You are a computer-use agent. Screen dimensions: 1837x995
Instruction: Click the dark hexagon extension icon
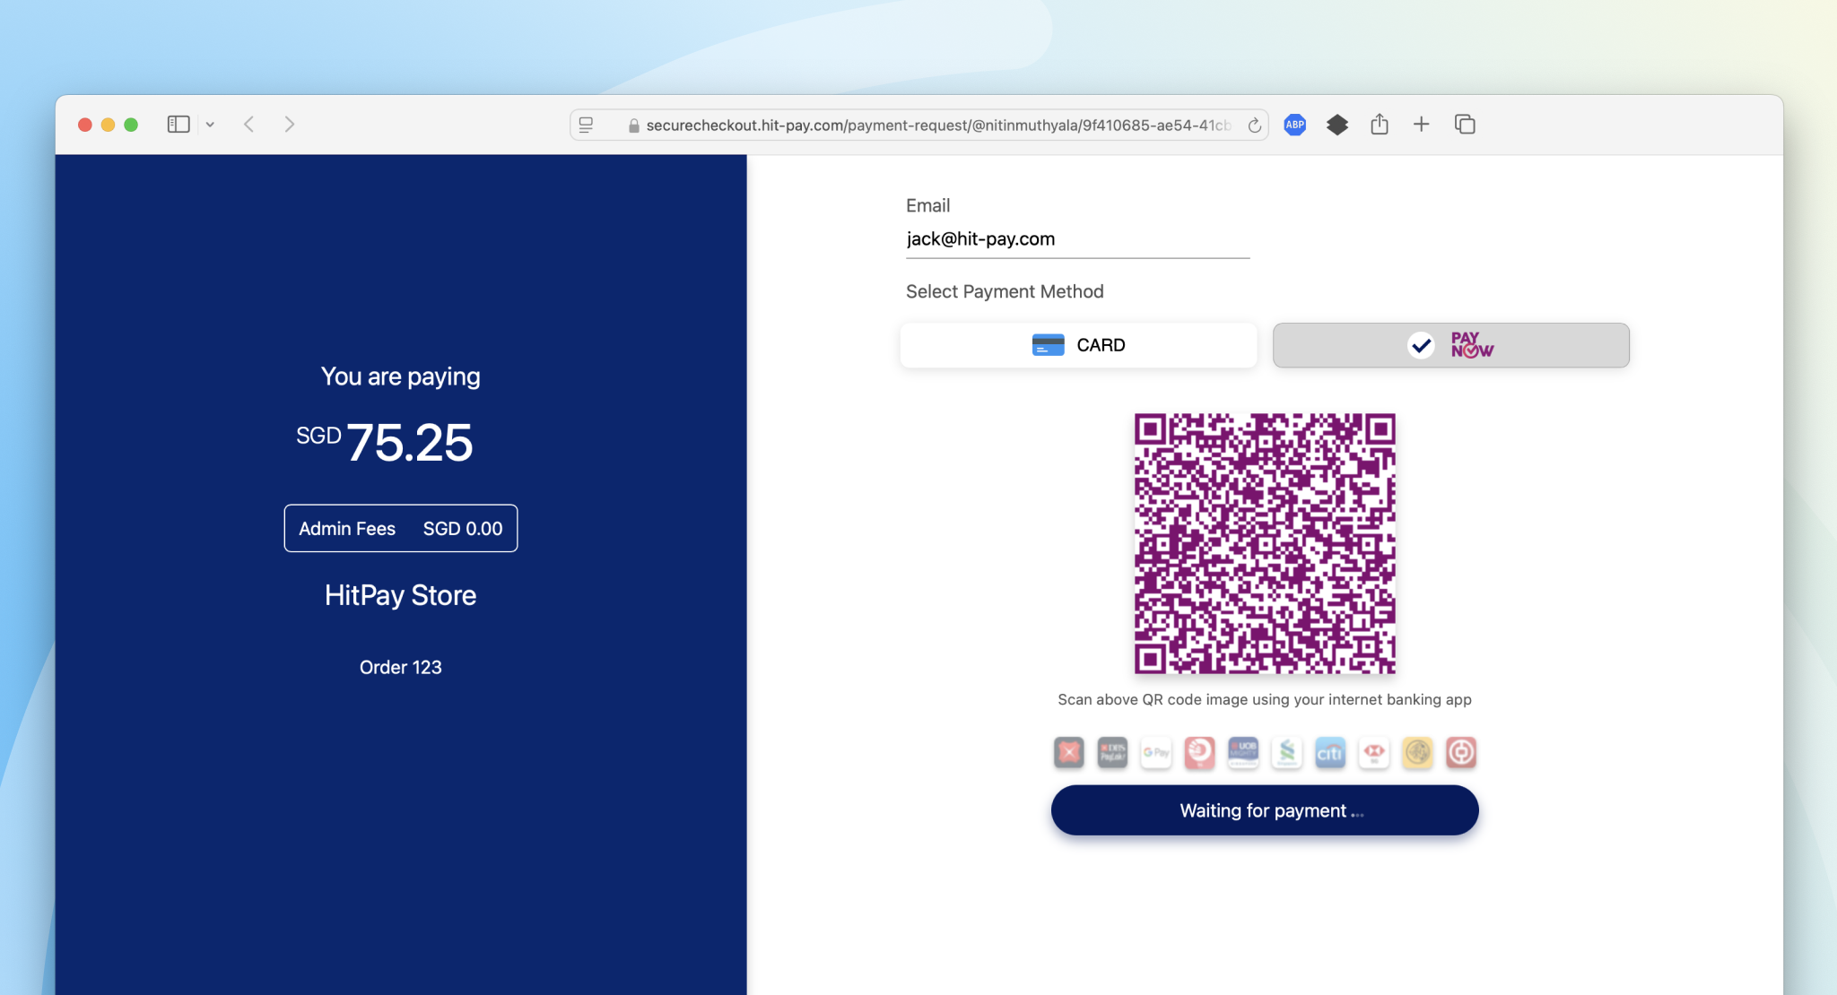1337,125
